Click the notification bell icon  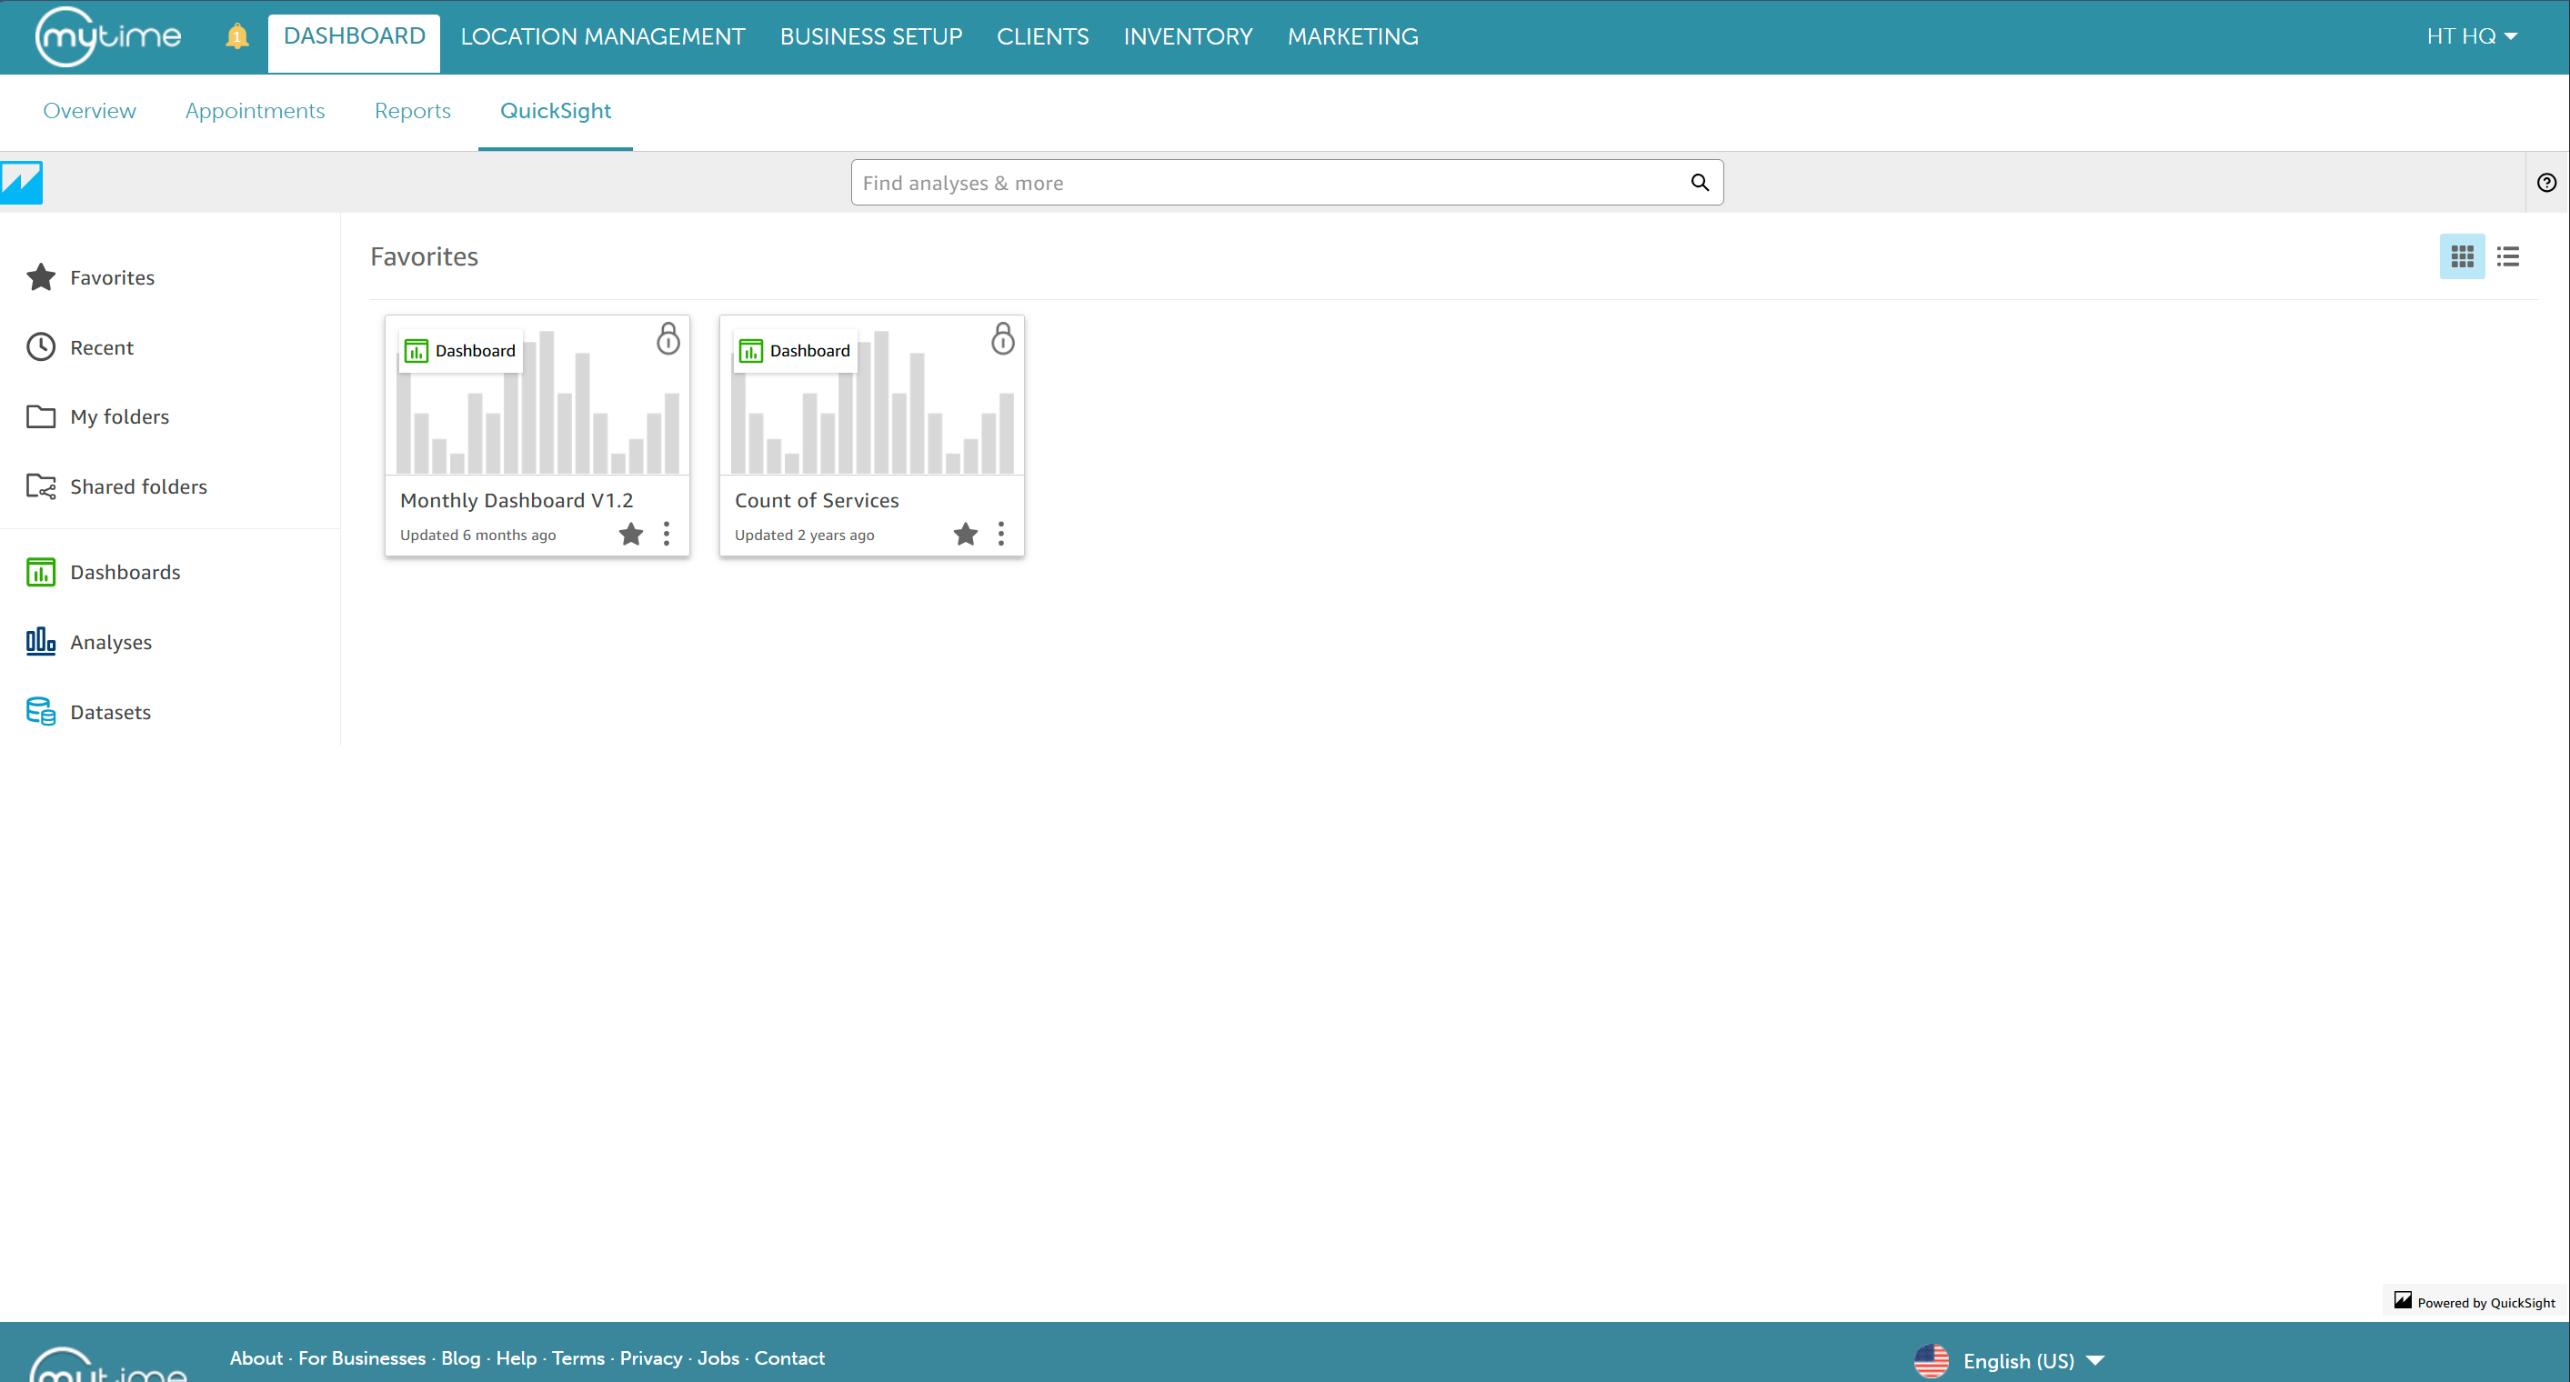coord(236,37)
